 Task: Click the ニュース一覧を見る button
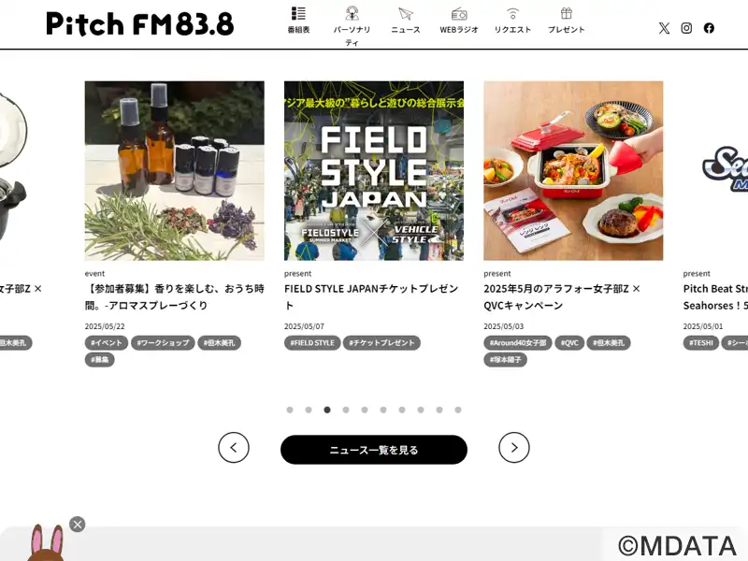[x=373, y=450]
